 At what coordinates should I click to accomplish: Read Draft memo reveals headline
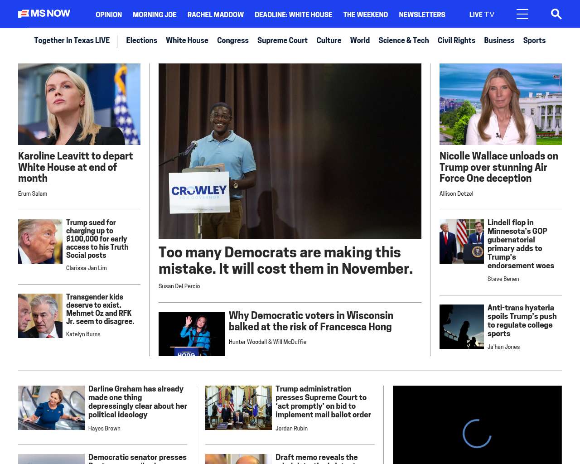[317, 458]
